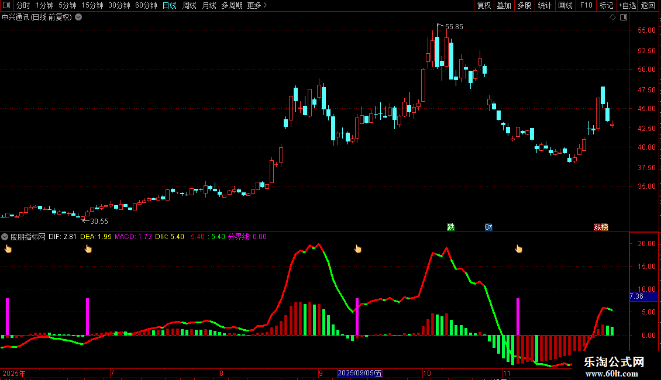Viewport: 661px width, 380px height.
Task: Click the DEA: 1.95 indicator value
Action: pos(96,237)
